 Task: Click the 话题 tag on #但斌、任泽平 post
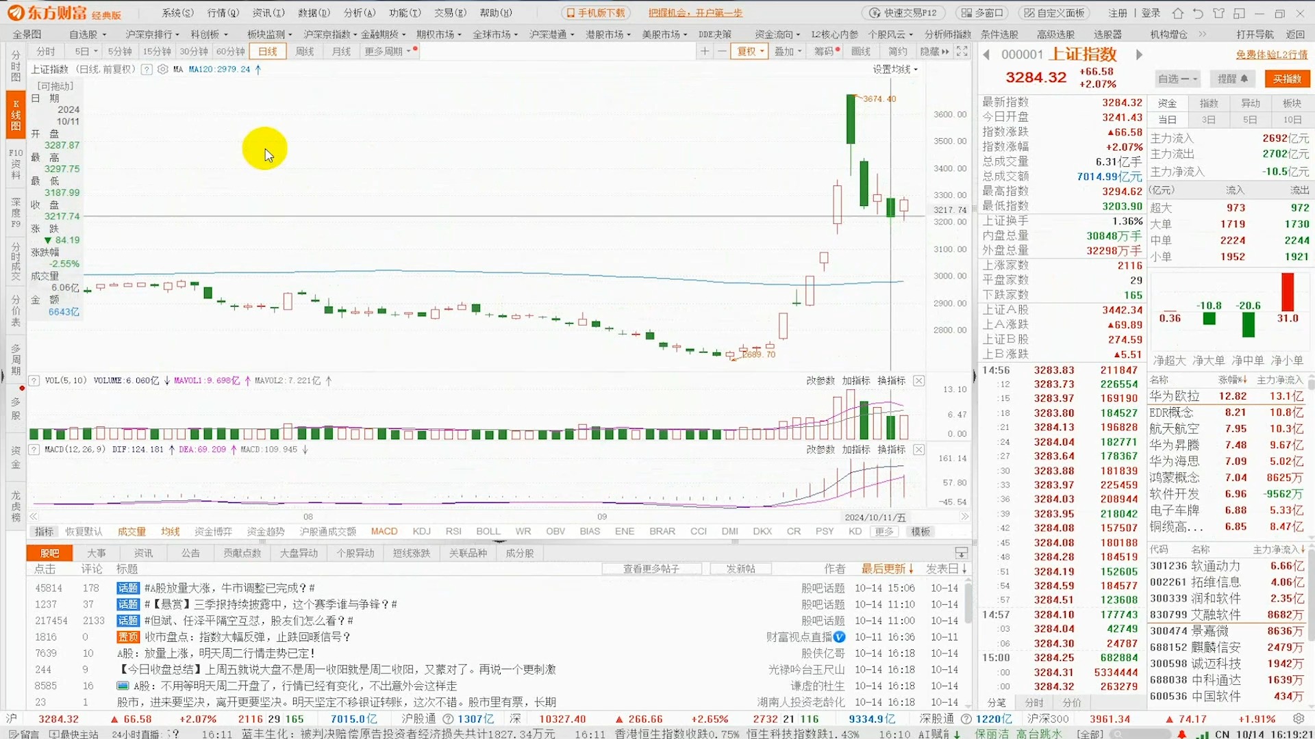pos(128,621)
